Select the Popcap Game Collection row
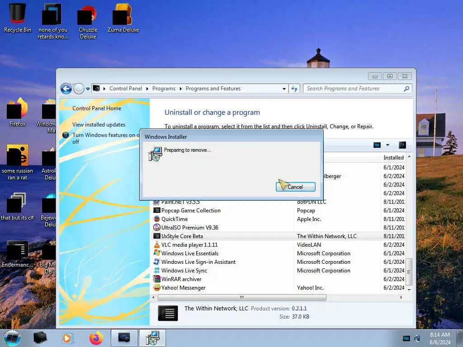Viewport: 463px width, 347px height. point(279,211)
